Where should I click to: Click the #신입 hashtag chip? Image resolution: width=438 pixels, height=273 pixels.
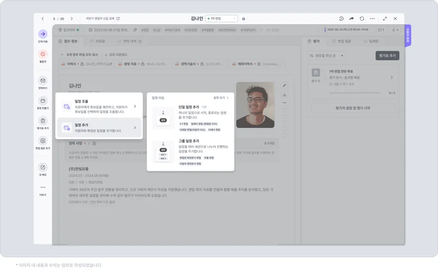tap(157, 30)
